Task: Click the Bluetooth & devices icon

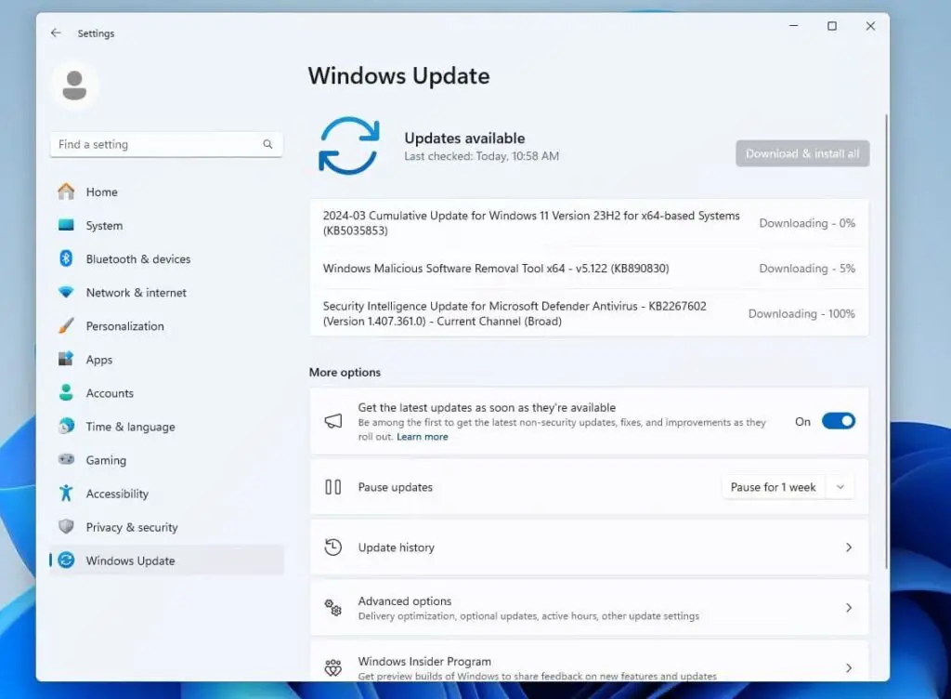Action: coord(66,258)
